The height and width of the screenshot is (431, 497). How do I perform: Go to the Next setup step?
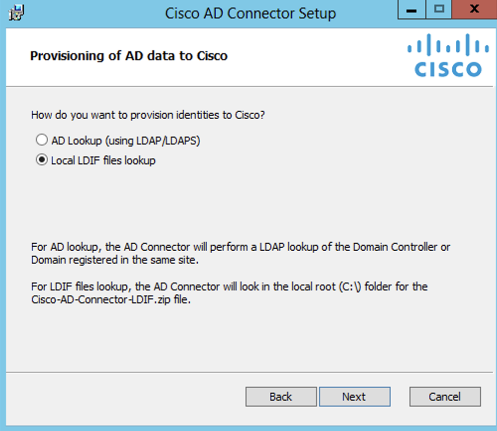354,396
